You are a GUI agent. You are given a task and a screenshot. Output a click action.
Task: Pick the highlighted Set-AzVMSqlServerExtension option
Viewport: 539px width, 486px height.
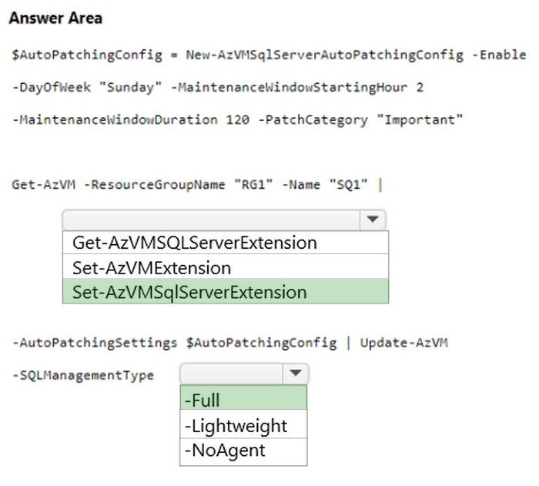pos(189,292)
